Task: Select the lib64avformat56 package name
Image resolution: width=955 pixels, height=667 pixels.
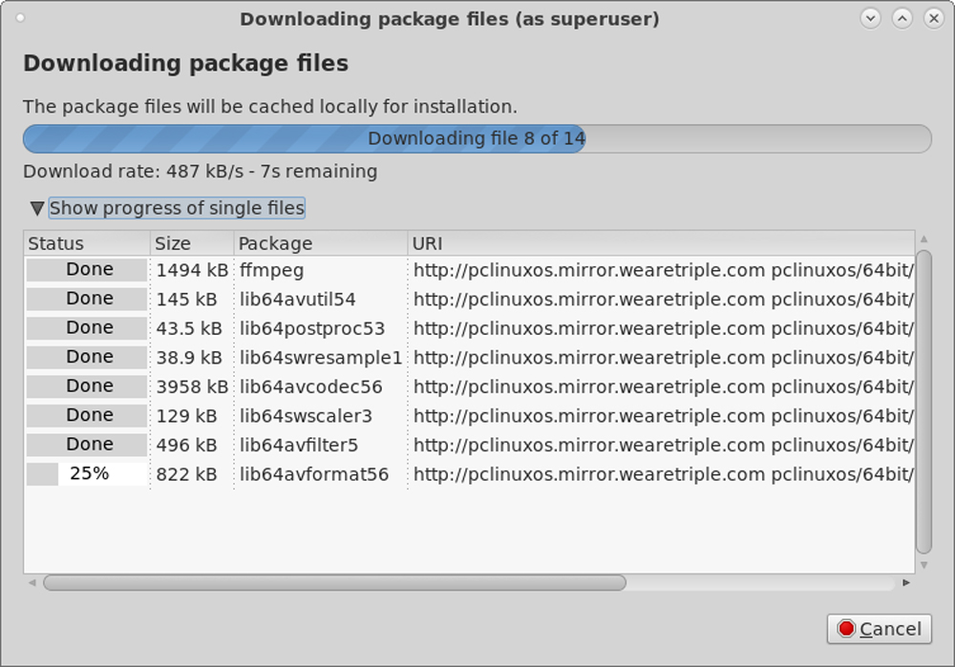Action: click(313, 474)
